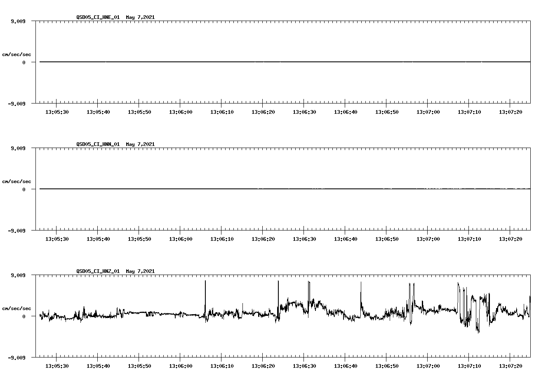The height and width of the screenshot is (381, 560).
Task: Click the 9.009 amplitude label on top plot
Action: (18, 22)
